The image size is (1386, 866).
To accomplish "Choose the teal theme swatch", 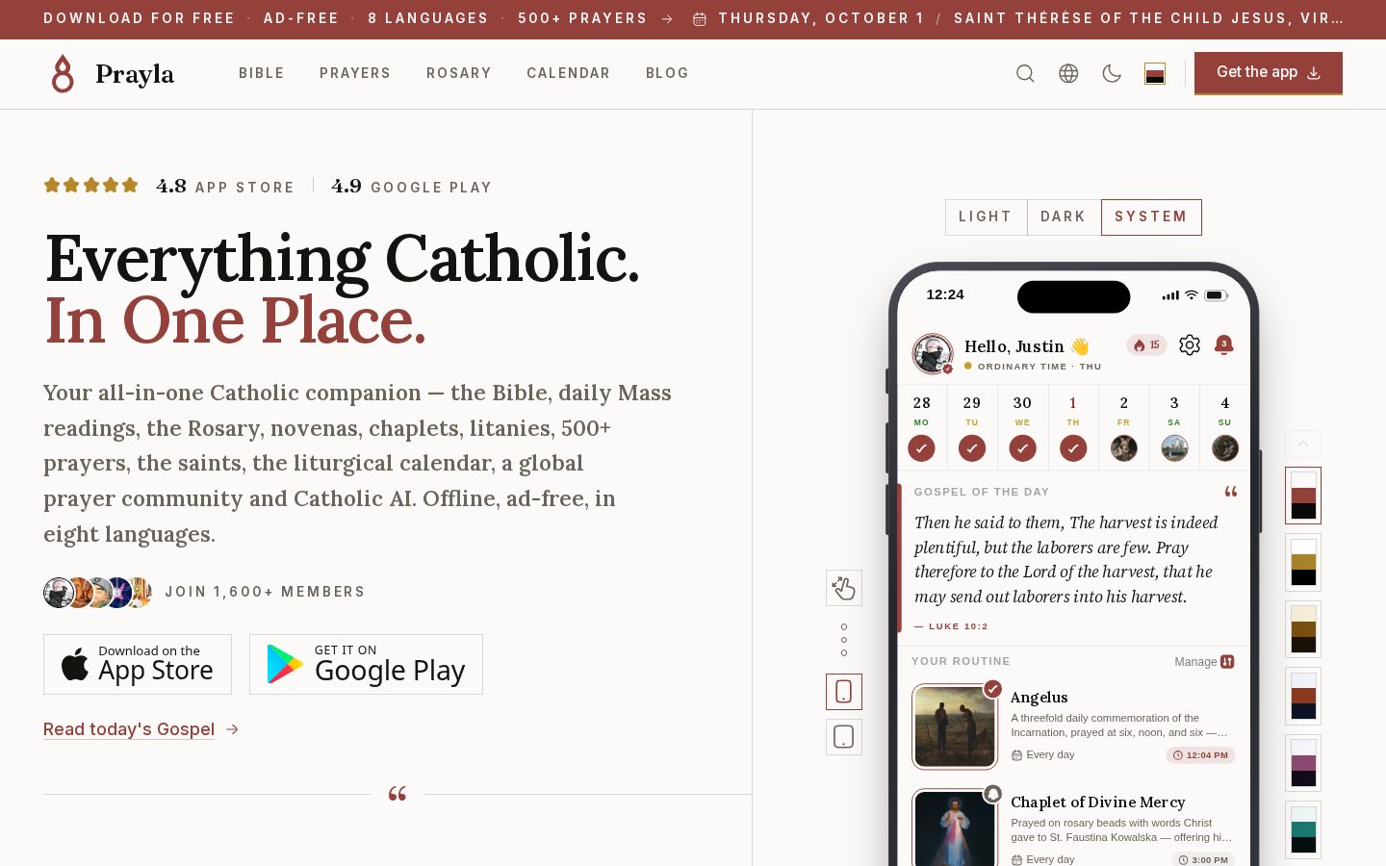I will (1303, 829).
